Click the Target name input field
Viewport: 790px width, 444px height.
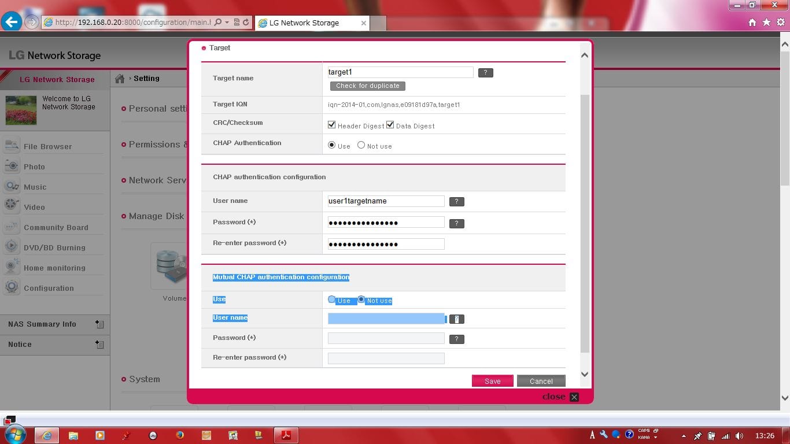400,72
